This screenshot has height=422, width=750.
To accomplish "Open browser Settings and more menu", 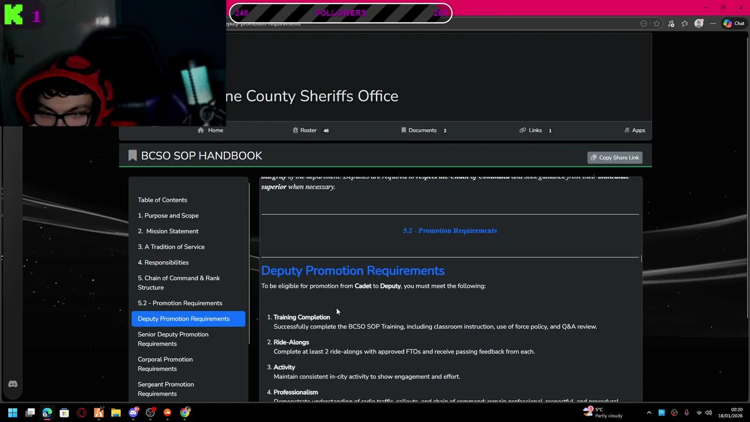I will point(712,23).
